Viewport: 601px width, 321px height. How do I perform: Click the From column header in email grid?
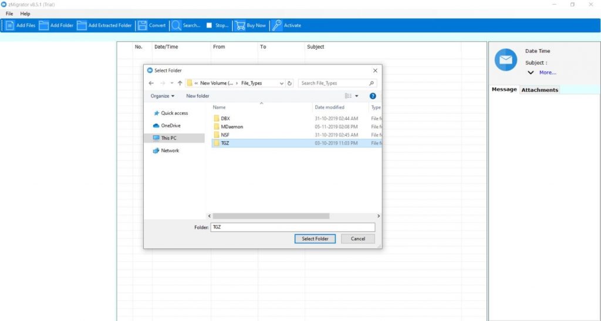point(219,47)
